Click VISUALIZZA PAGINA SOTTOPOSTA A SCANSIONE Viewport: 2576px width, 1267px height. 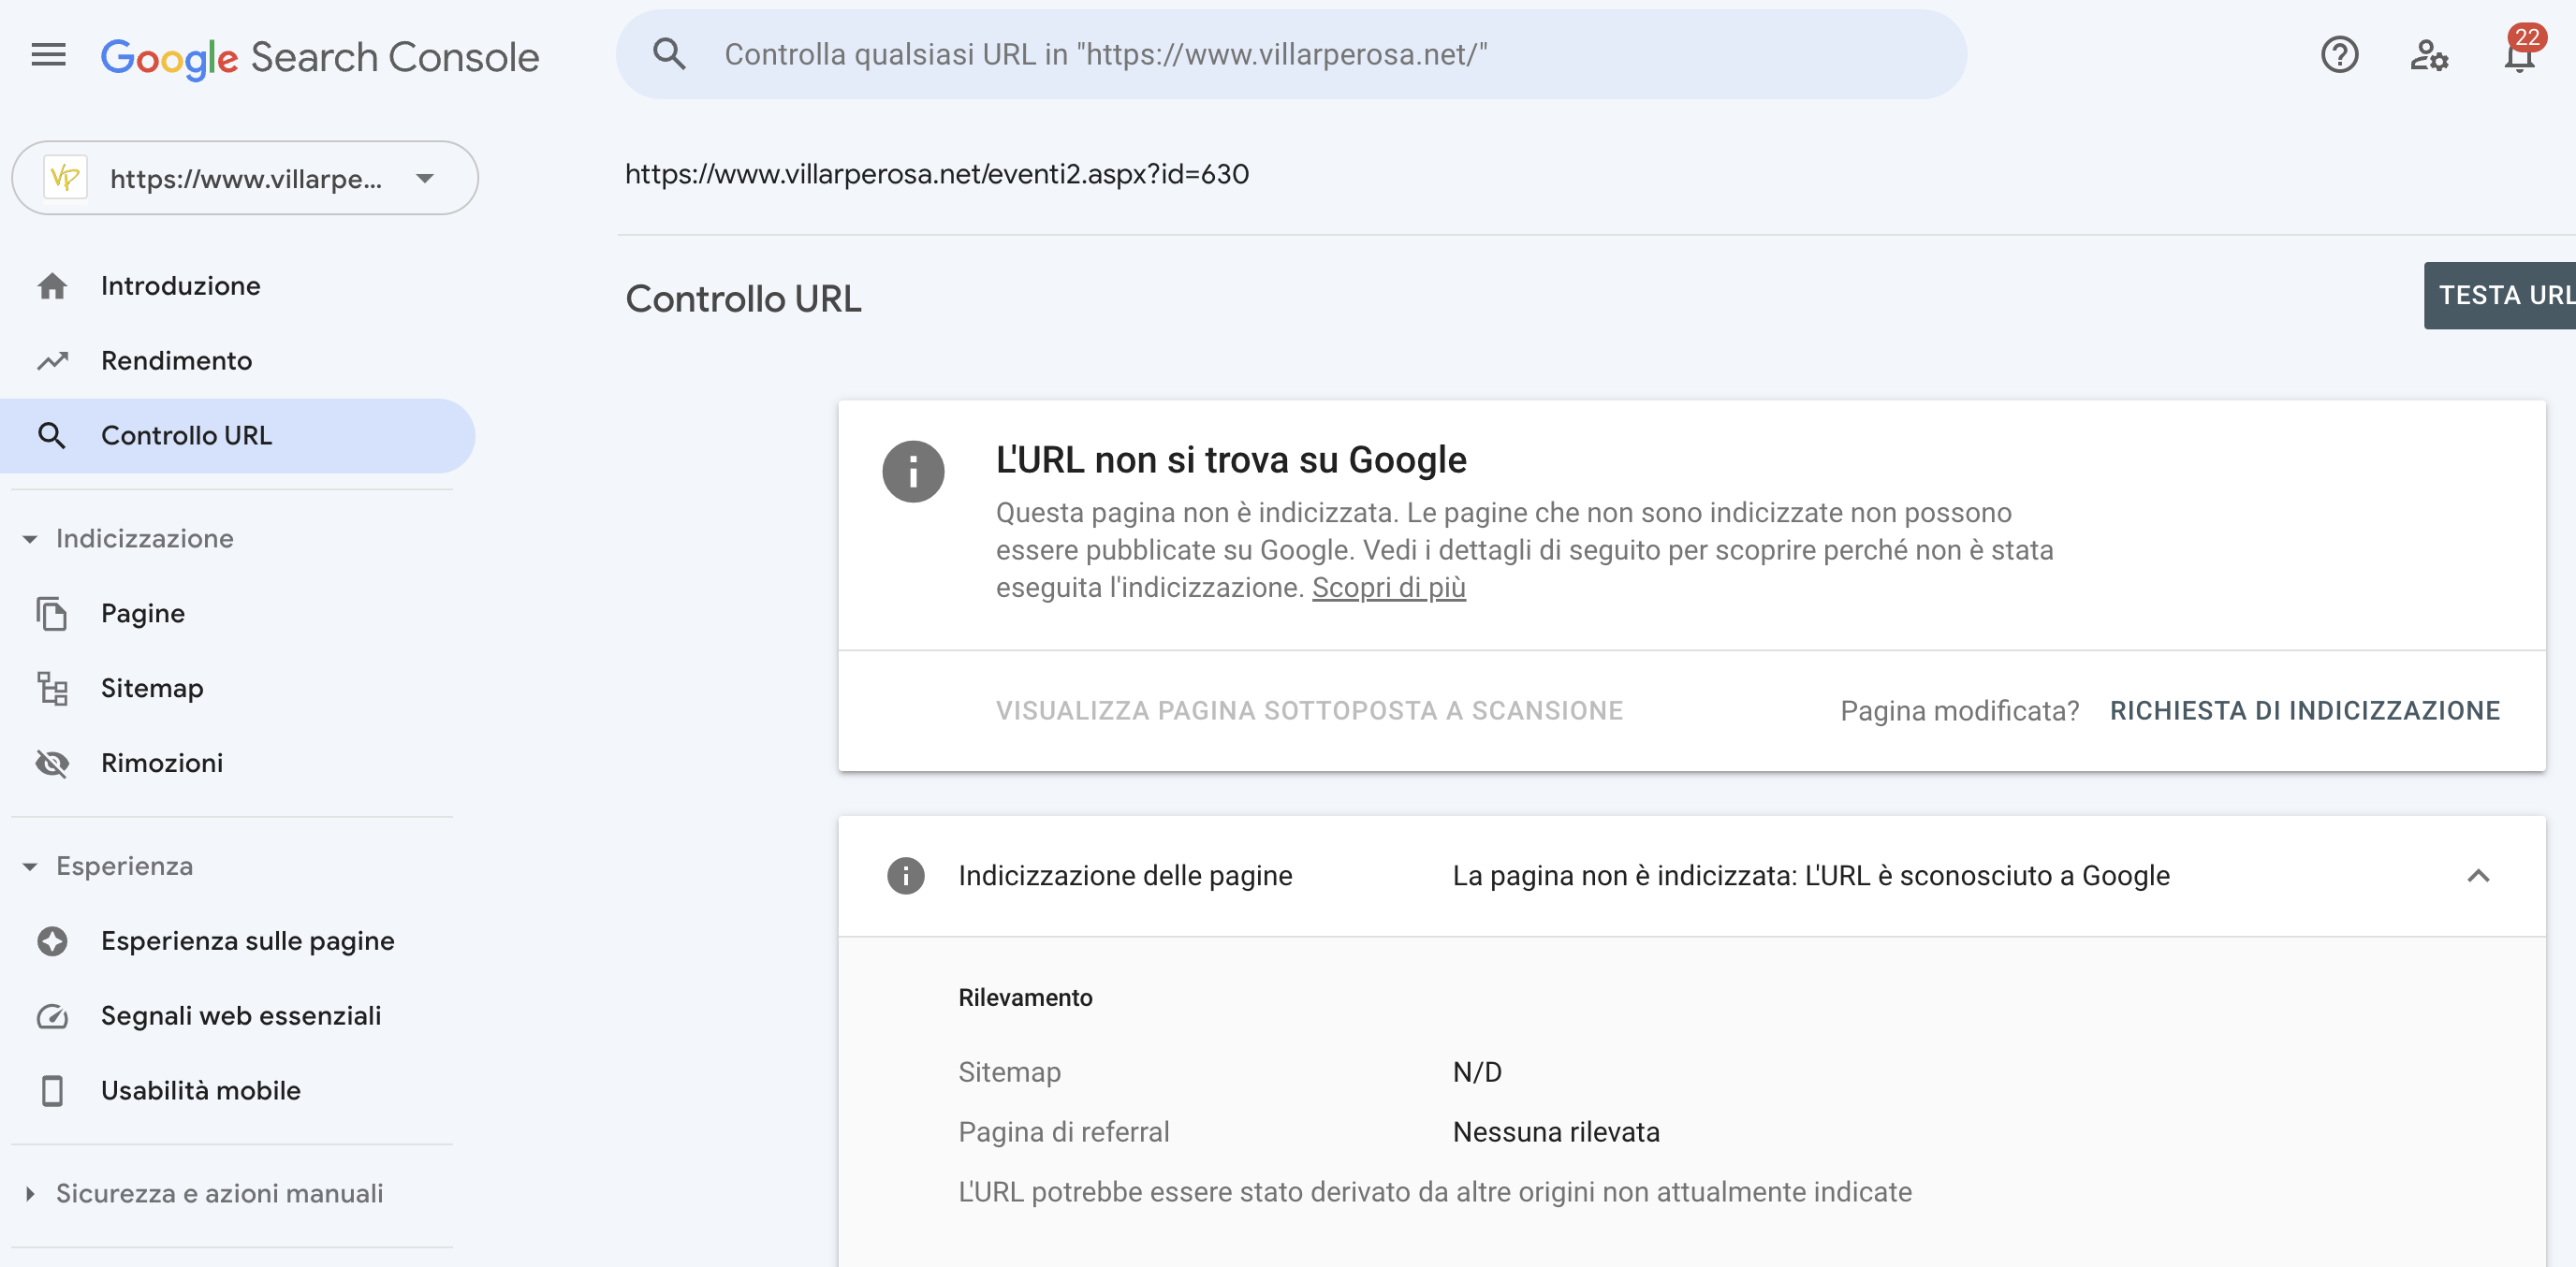[x=1309, y=711]
